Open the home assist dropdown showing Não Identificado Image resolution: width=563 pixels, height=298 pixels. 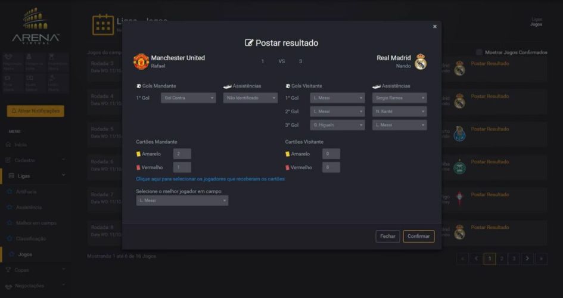click(250, 98)
